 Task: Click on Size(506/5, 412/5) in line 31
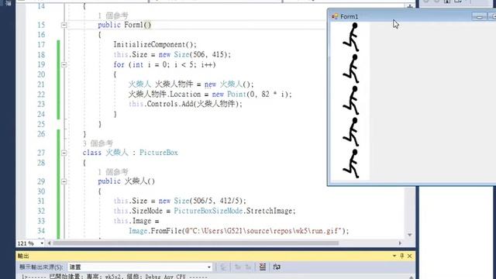click(208, 201)
